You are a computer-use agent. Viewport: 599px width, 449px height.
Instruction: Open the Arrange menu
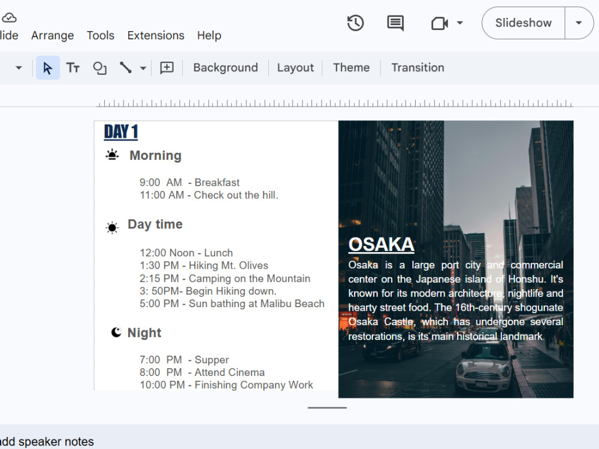click(52, 35)
